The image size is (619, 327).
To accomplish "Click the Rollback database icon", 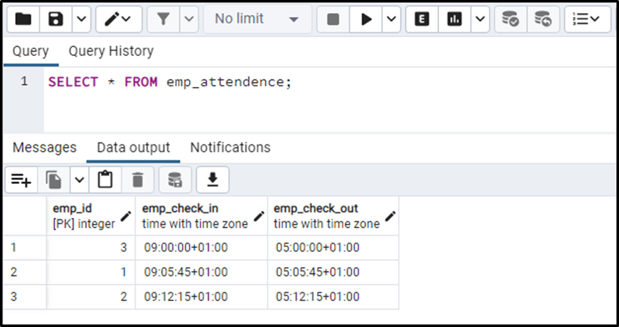I will (x=543, y=20).
